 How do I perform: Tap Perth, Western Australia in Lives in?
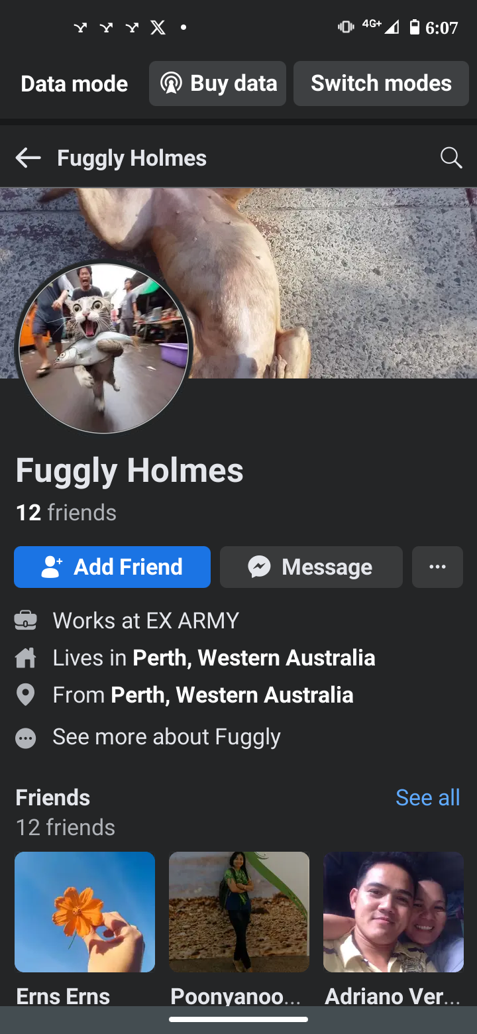click(254, 658)
